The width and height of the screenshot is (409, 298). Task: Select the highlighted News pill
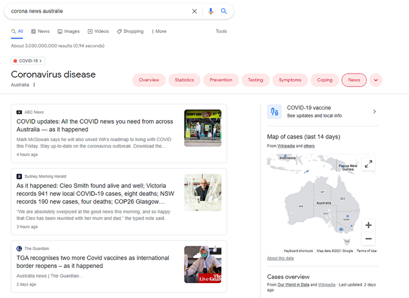click(x=354, y=80)
